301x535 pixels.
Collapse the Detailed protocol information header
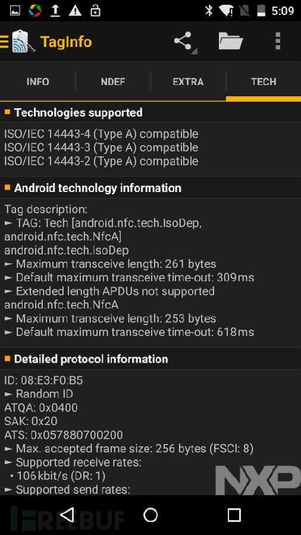point(150,358)
